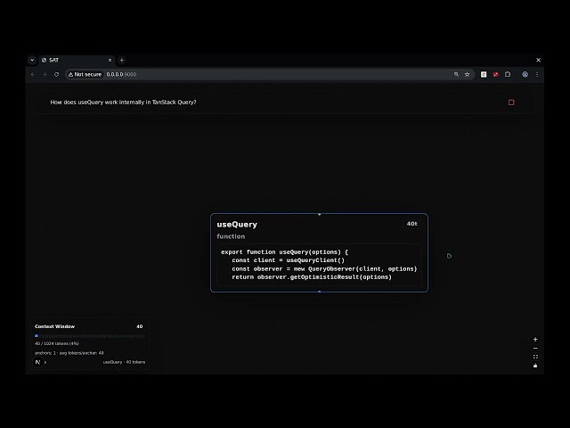570x428 pixels.
Task: Select the SAT browser tab
Action: pos(77,60)
